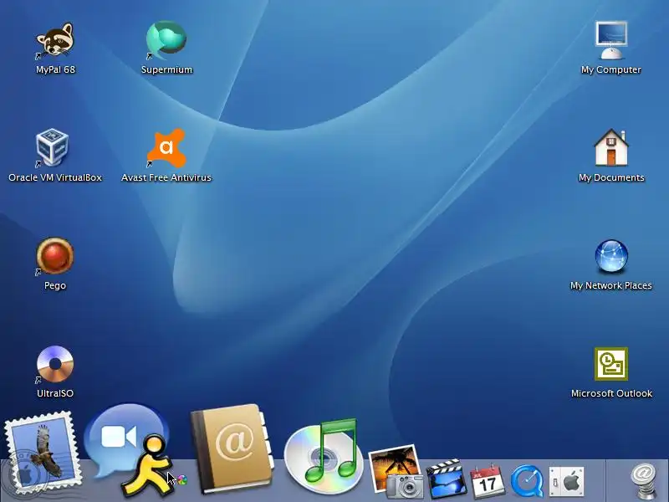669x502 pixels.
Task: Open My Computer desktop icon
Action: pyautogui.click(x=611, y=39)
